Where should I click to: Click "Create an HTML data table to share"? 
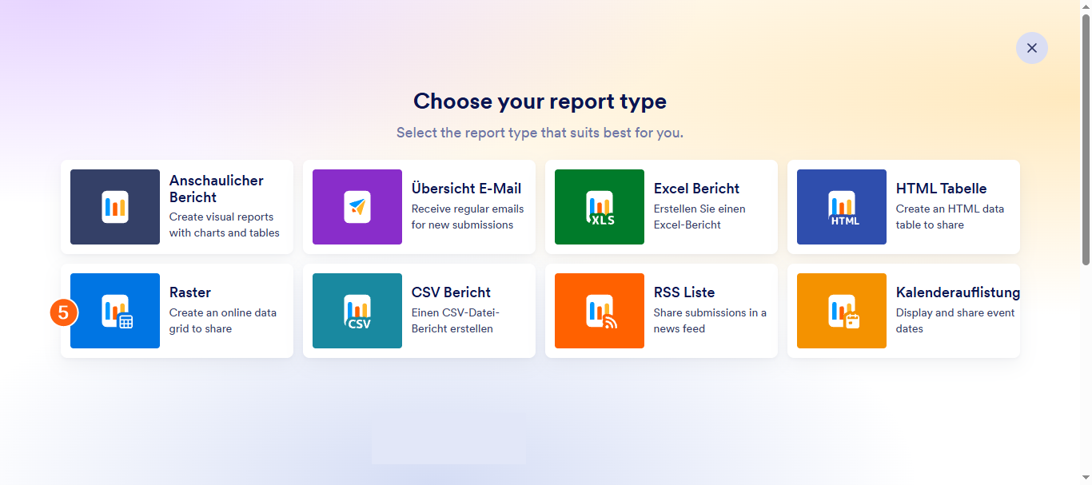[950, 217]
